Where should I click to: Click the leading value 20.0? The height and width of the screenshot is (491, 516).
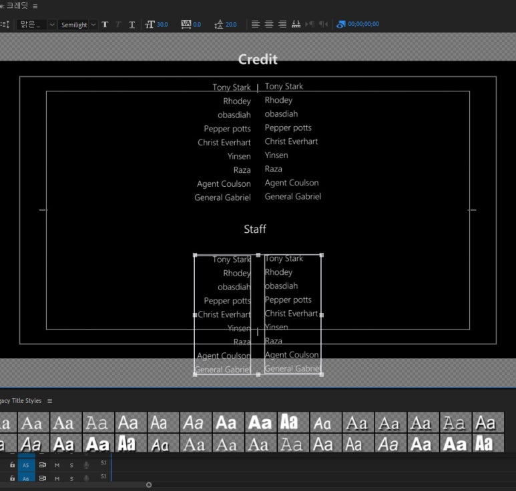pos(231,24)
